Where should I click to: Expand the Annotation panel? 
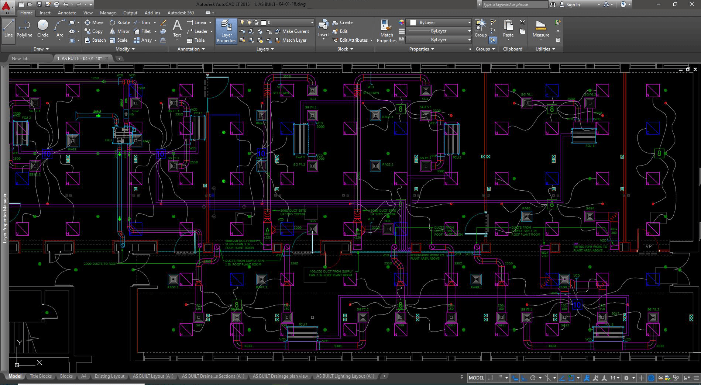click(x=191, y=49)
